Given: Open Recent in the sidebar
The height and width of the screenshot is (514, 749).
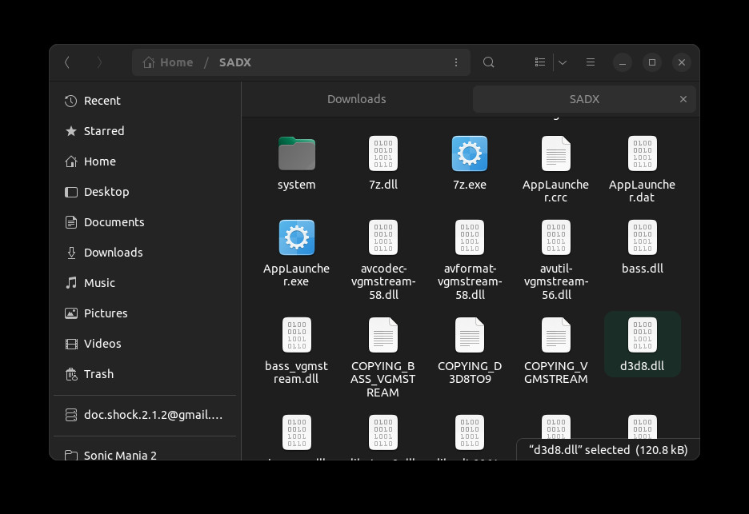Looking at the screenshot, I should (x=102, y=101).
